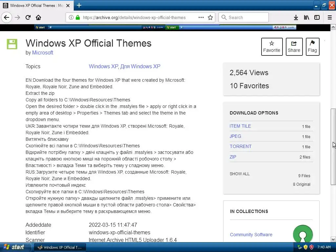Image resolution: width=336 pixels, height=252 pixels.
Task: Open the Microsoft creator link
Action: click(x=42, y=53)
